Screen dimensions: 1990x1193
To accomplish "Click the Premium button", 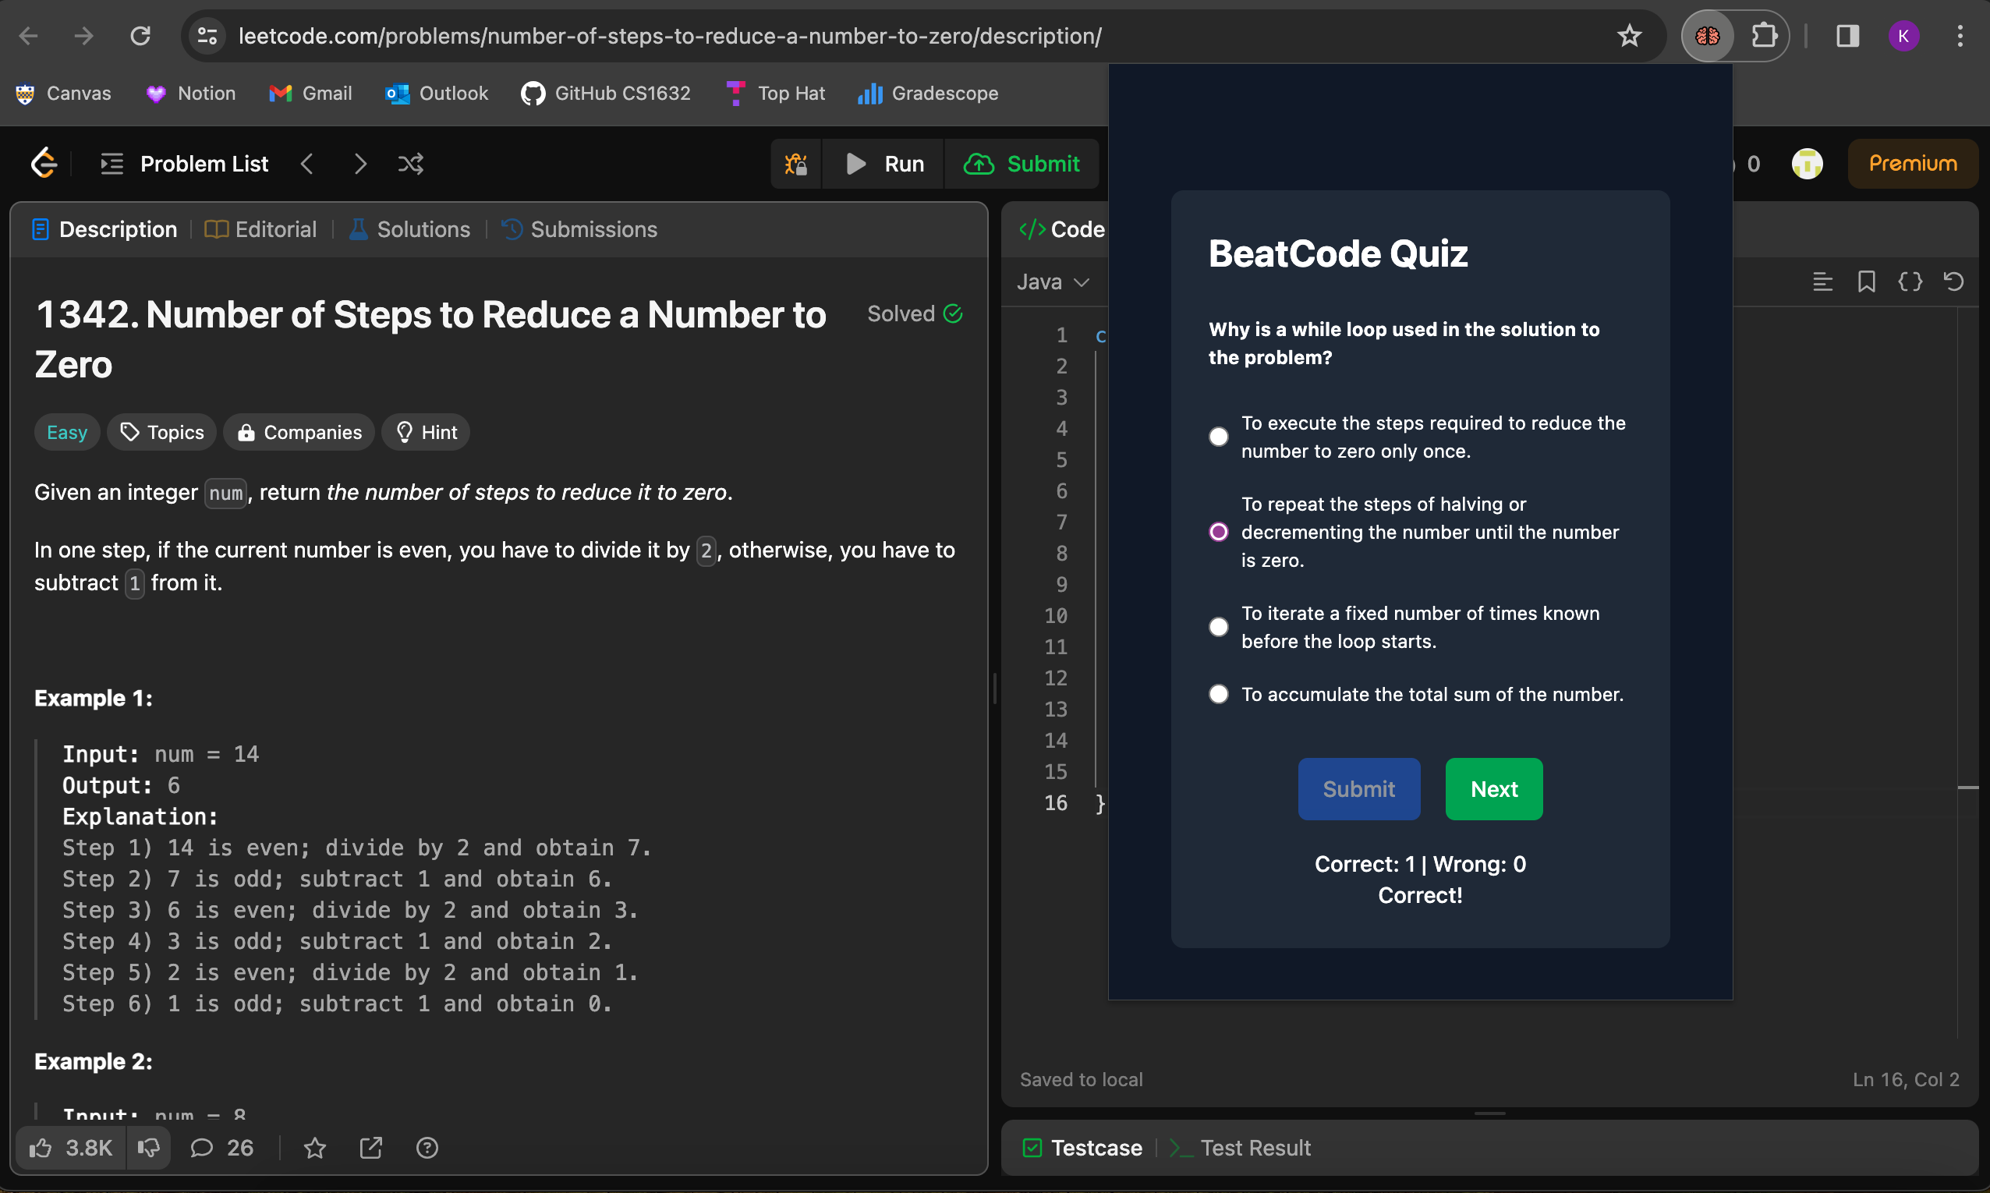I will [1912, 164].
